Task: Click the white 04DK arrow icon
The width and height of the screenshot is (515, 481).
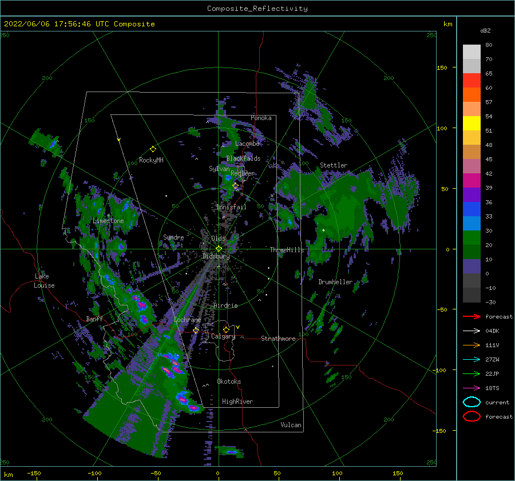Action: (472, 331)
